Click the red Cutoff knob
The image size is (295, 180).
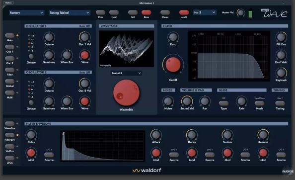[173, 65]
